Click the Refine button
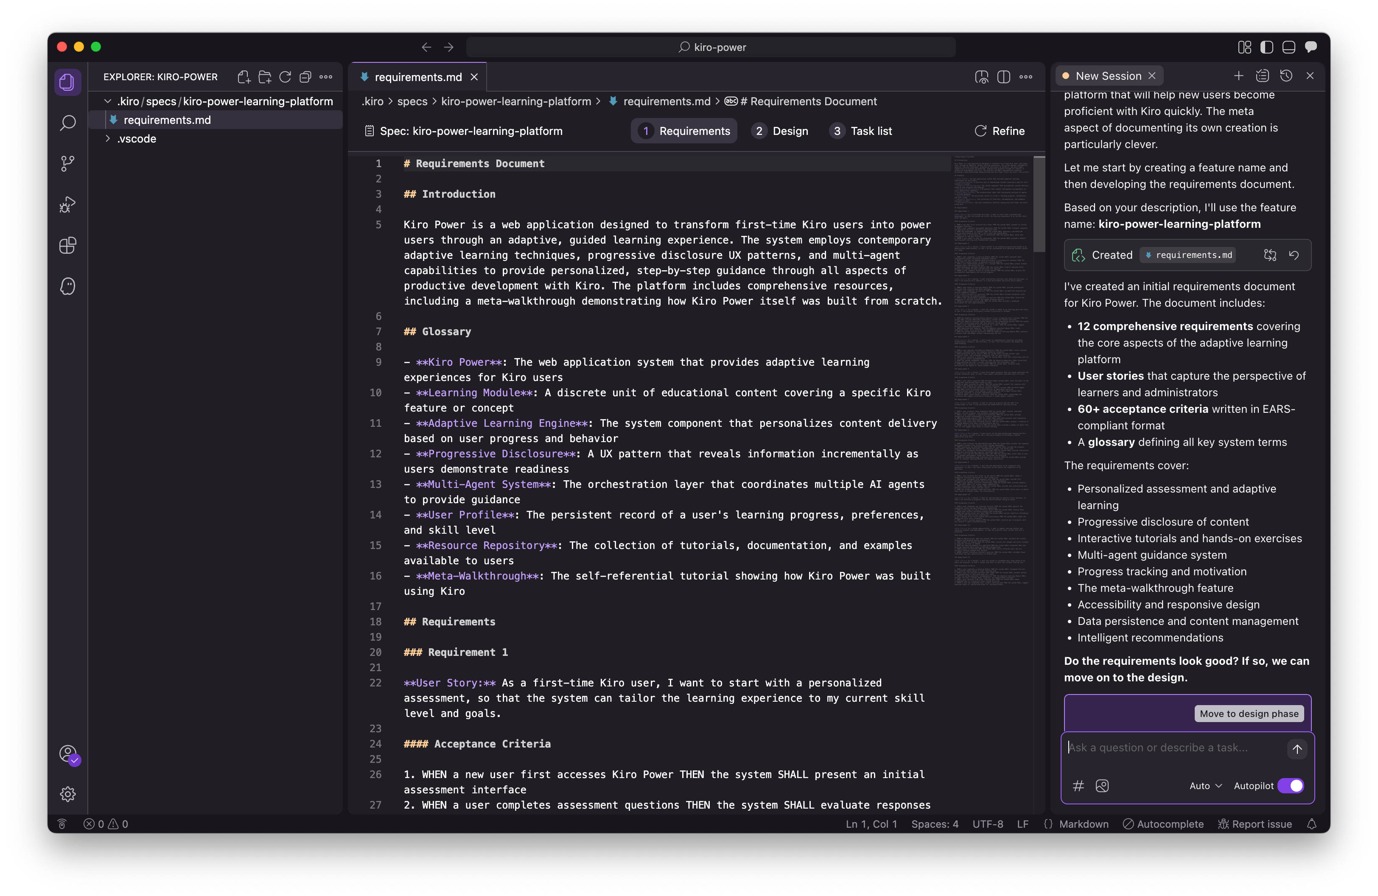The image size is (1378, 896). click(x=999, y=131)
